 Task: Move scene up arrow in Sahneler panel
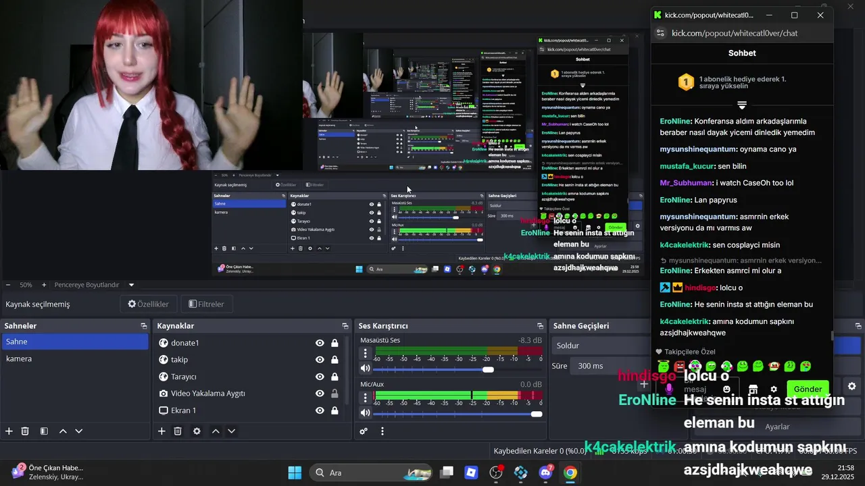click(63, 431)
